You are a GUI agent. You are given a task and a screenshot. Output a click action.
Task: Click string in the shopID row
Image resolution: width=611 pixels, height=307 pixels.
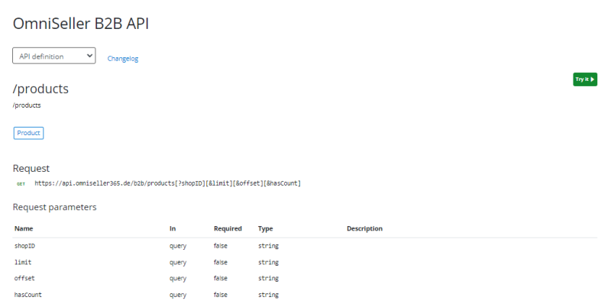coord(268,246)
